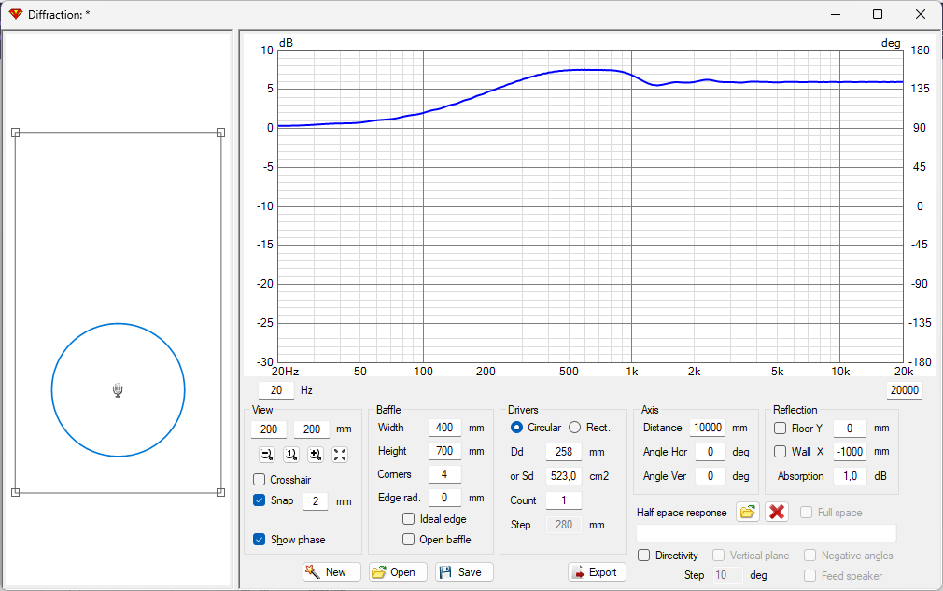Viewport: 943px width, 591px height.
Task: Click the Snap value field
Action: (x=316, y=500)
